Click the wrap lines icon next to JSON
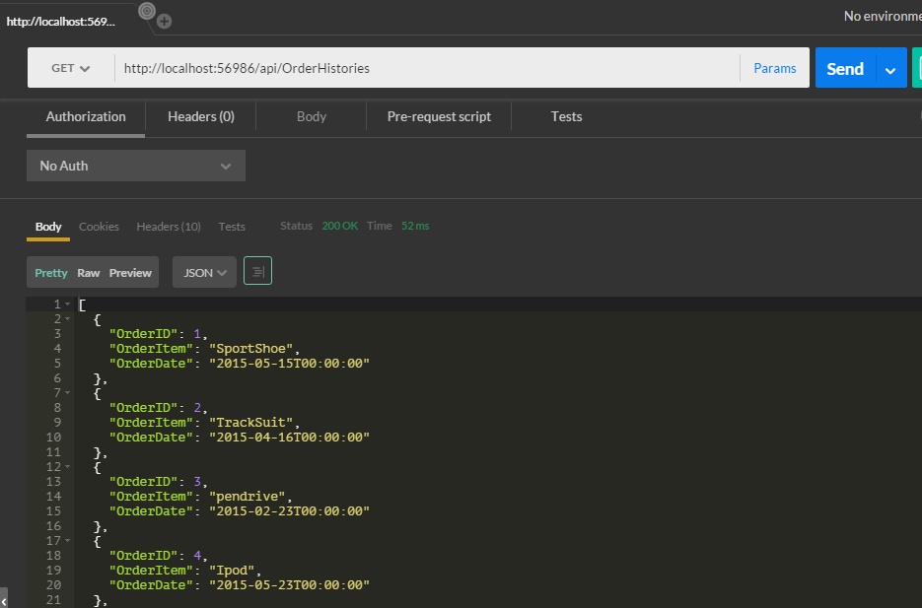The width and height of the screenshot is (922, 608). point(257,272)
